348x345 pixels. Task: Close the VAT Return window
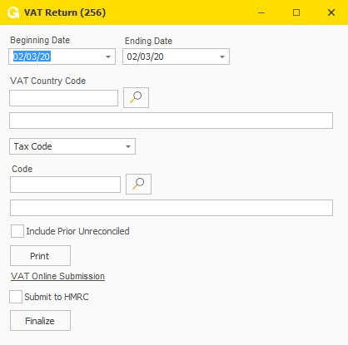point(331,12)
